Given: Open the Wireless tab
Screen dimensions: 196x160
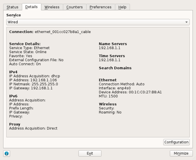Looking at the screenshot, I should tap(52, 7).
